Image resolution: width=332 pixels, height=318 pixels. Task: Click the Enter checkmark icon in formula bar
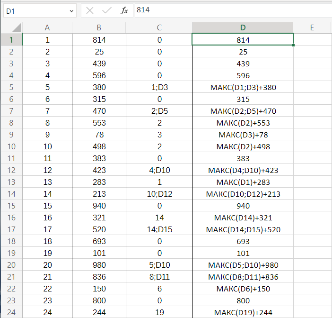[x=107, y=10]
